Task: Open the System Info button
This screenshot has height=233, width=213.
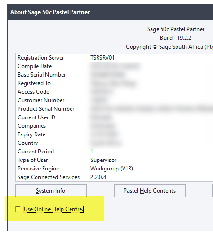Action: click(x=51, y=191)
